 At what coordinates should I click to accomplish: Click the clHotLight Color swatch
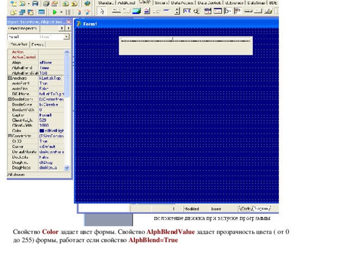click(41, 130)
